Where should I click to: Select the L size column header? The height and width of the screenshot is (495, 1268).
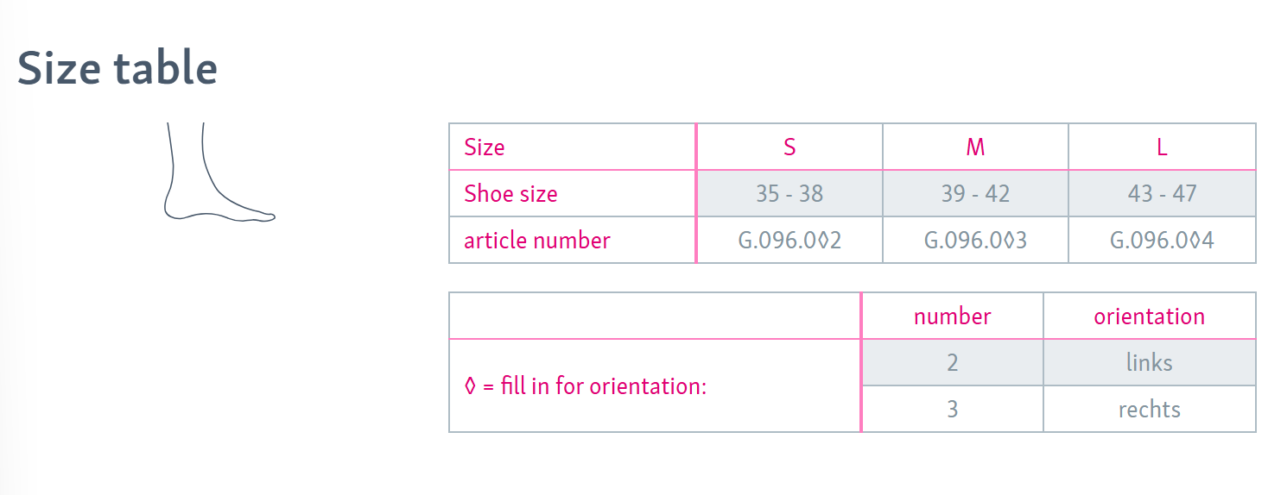pos(1162,147)
